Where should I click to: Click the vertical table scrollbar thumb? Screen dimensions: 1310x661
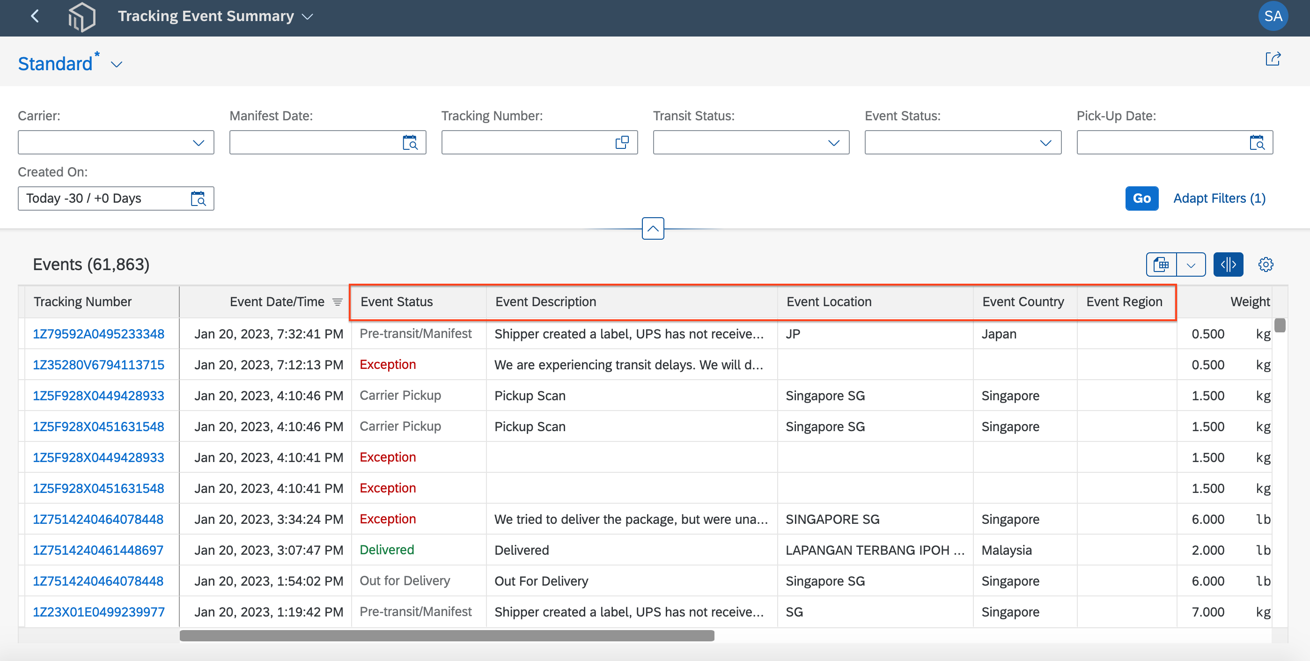[1280, 325]
